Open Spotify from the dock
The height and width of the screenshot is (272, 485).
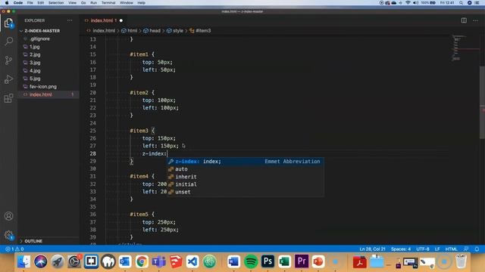251,261
